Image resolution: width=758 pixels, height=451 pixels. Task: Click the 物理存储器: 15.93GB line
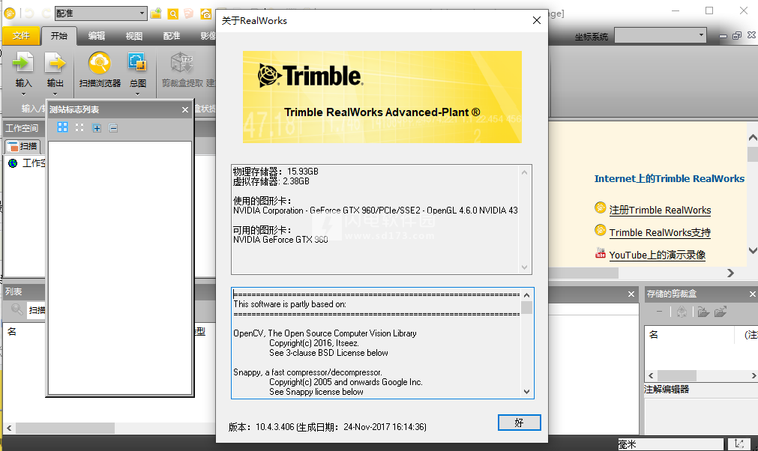[276, 172]
